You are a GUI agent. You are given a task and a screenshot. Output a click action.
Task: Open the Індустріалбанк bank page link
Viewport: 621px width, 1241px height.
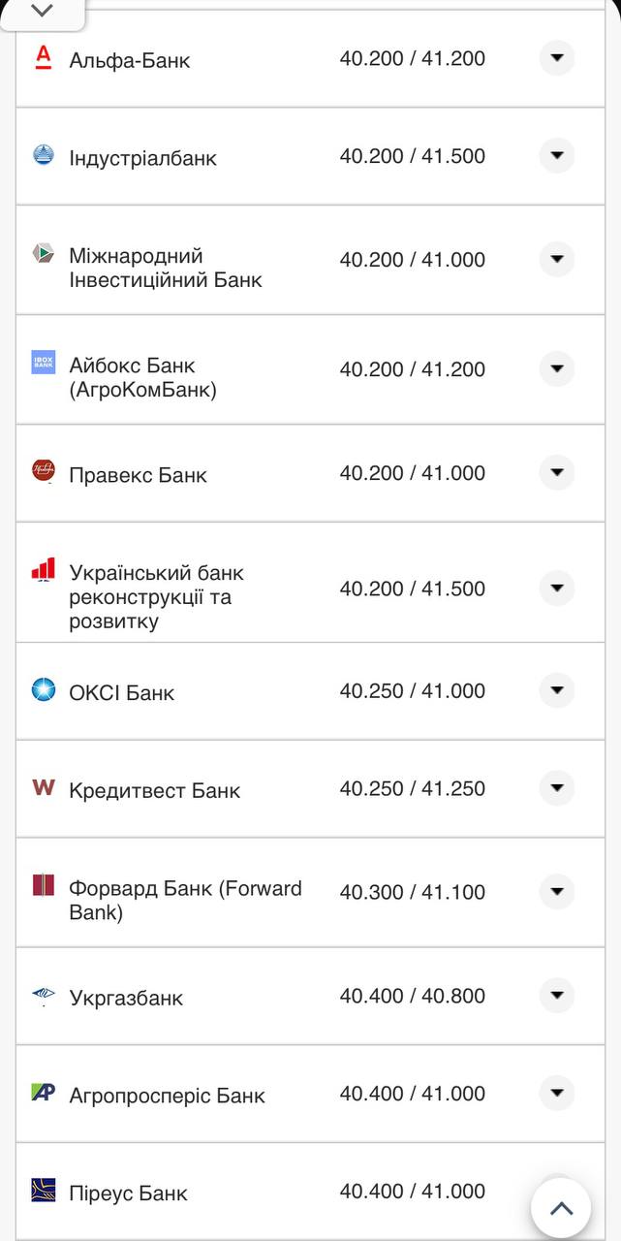[x=140, y=155]
